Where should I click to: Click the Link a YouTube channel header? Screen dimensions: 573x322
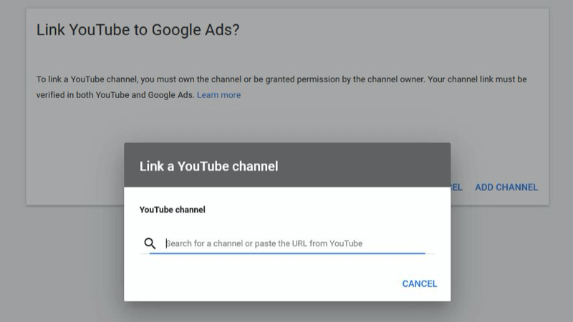[x=208, y=167]
